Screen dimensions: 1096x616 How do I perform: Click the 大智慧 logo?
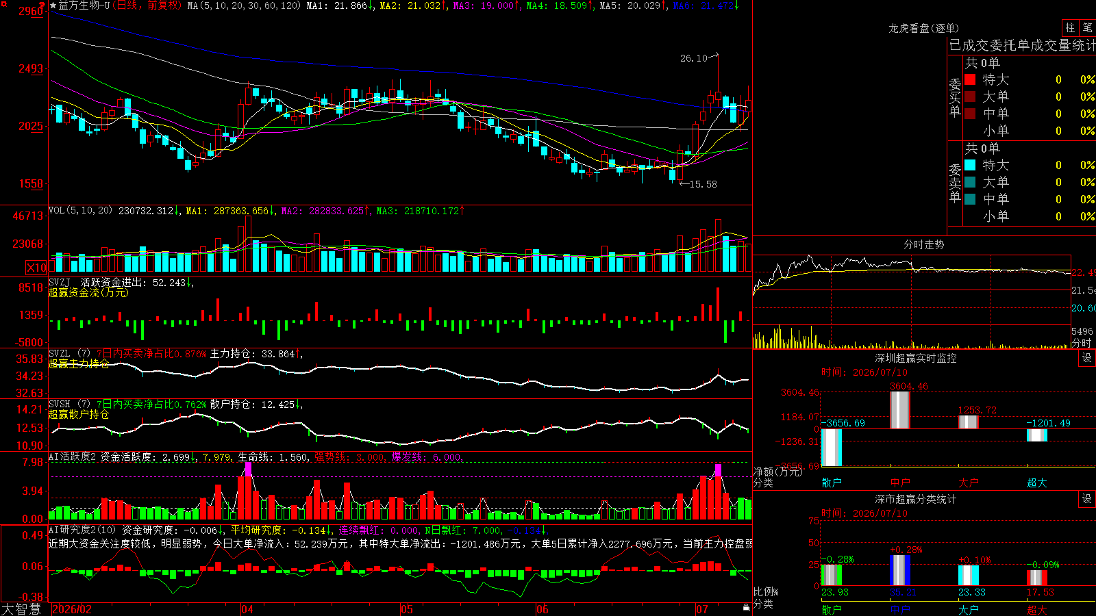pyautogui.click(x=21, y=609)
